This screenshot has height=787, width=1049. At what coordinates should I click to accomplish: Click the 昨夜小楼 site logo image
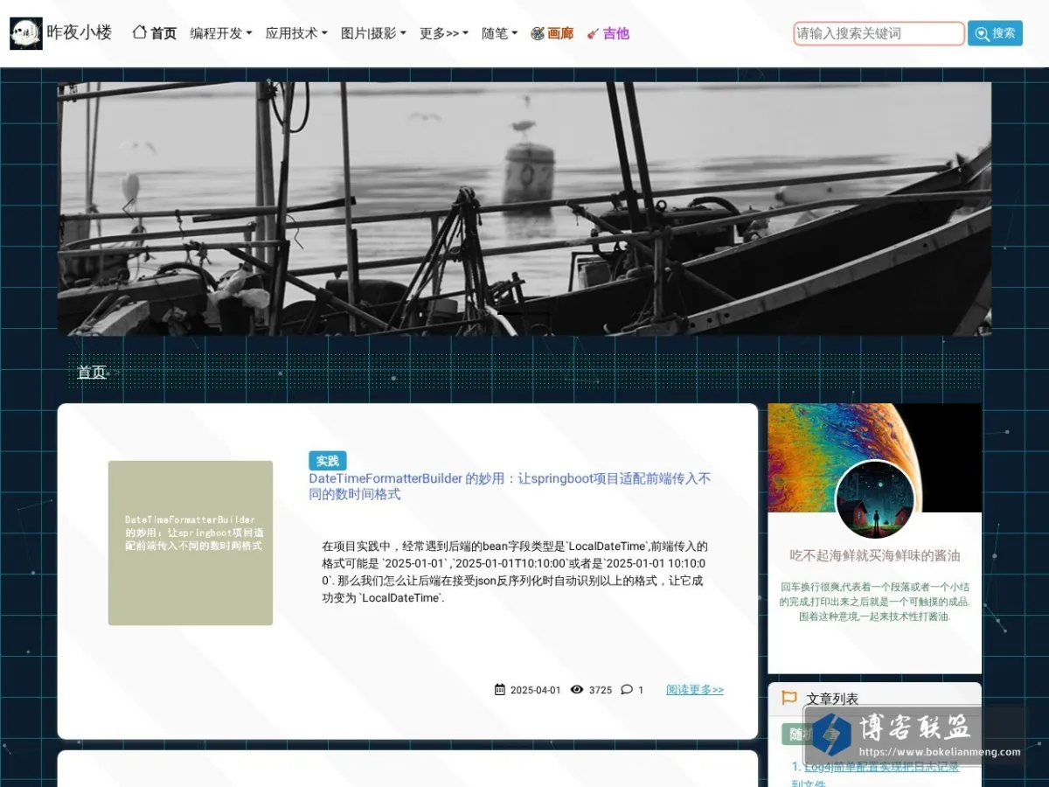[26, 33]
